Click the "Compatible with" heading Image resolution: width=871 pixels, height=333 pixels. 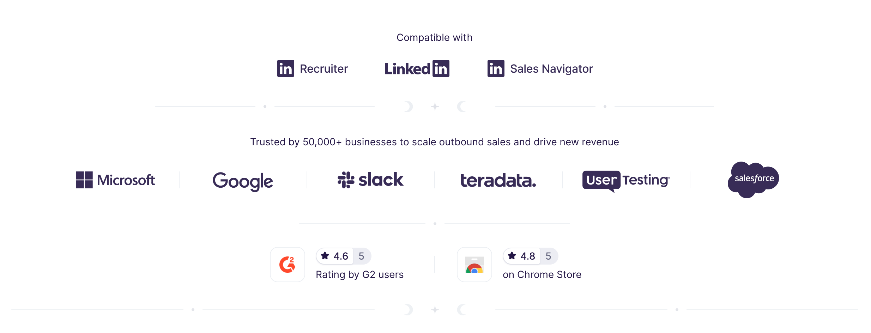coord(434,37)
